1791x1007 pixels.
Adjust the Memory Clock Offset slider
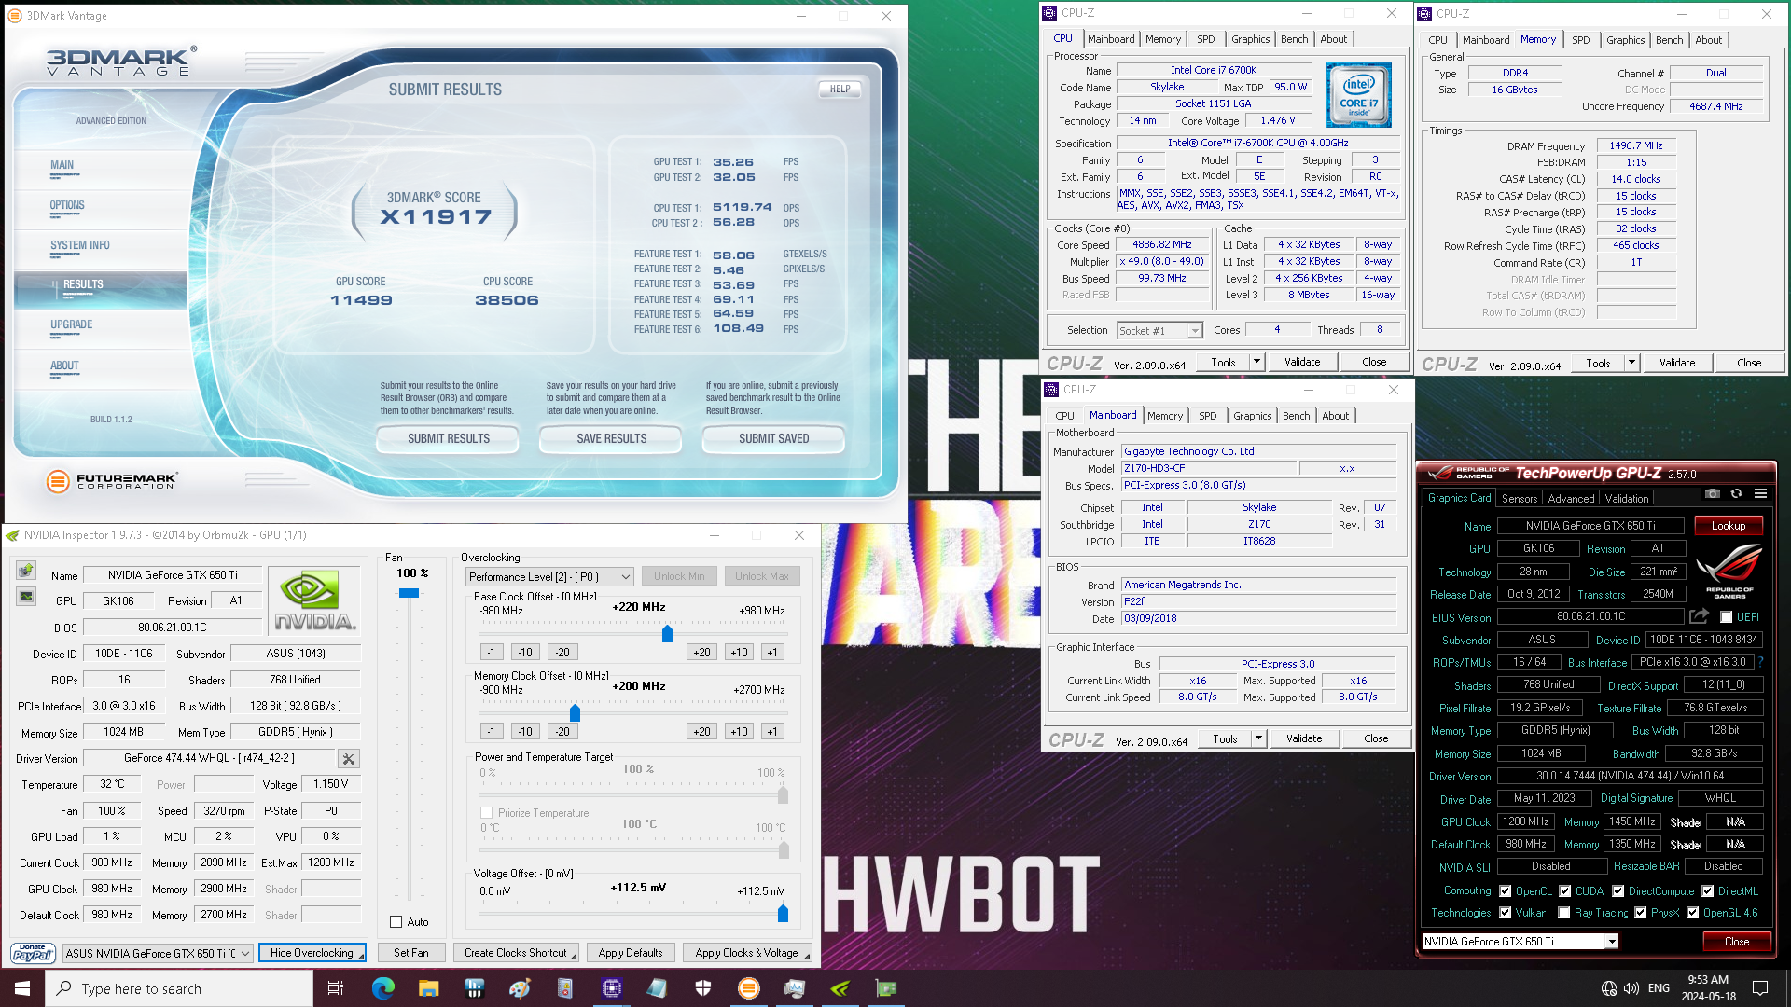[575, 713]
